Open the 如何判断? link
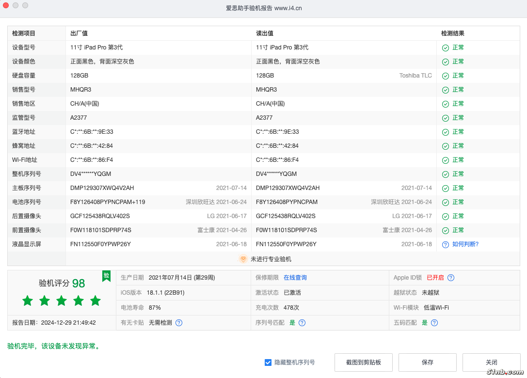This screenshot has height=378, width=527. click(x=465, y=244)
